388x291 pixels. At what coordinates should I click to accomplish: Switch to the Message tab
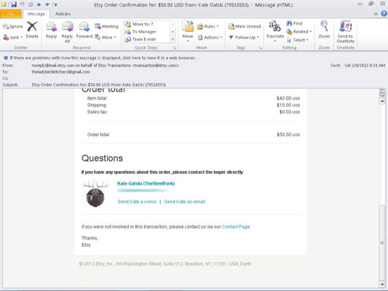[x=36, y=14]
